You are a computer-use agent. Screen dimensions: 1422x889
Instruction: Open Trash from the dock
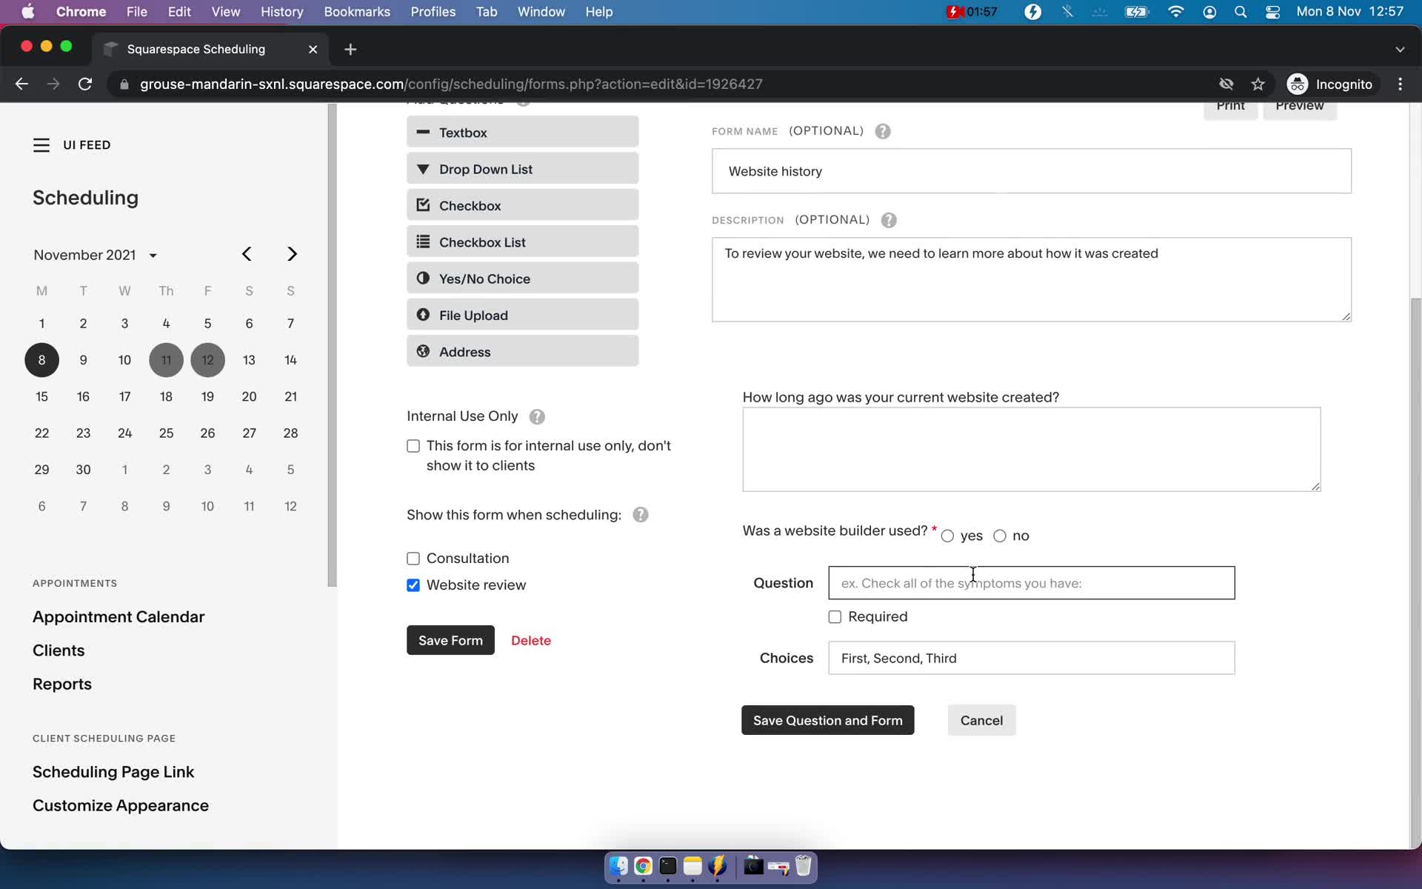804,866
